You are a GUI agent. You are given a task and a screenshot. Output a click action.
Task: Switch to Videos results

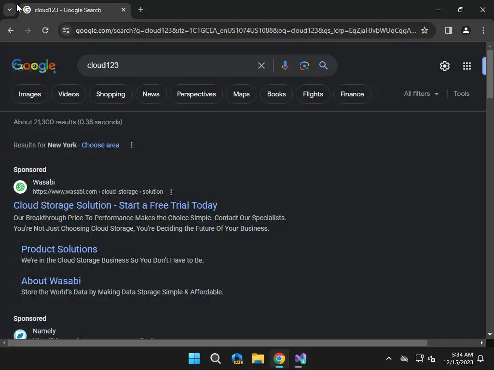point(69,94)
